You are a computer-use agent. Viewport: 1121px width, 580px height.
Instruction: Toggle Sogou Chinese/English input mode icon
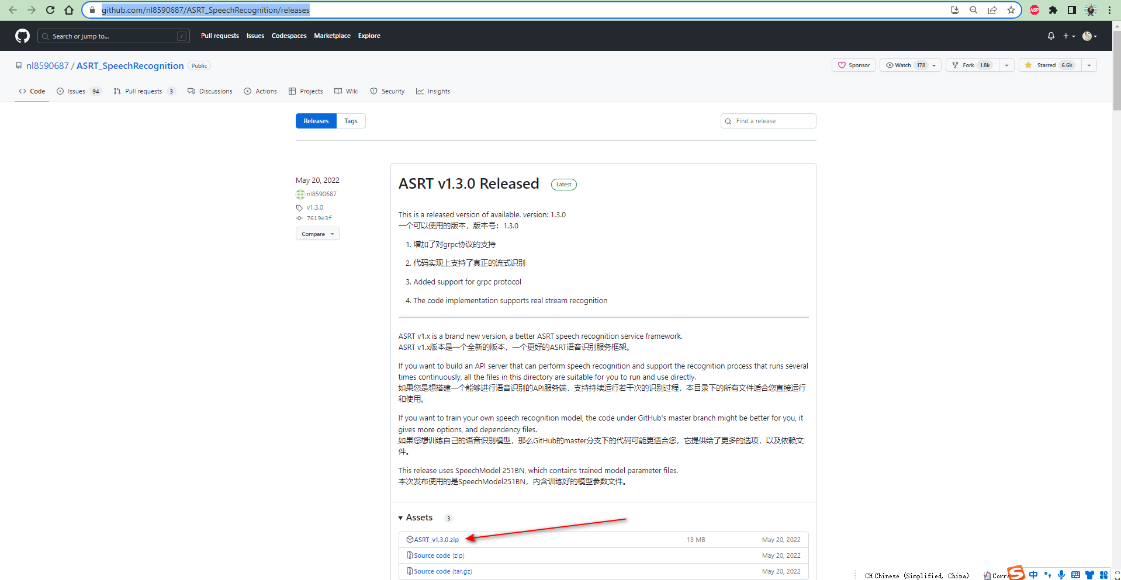pos(1033,575)
